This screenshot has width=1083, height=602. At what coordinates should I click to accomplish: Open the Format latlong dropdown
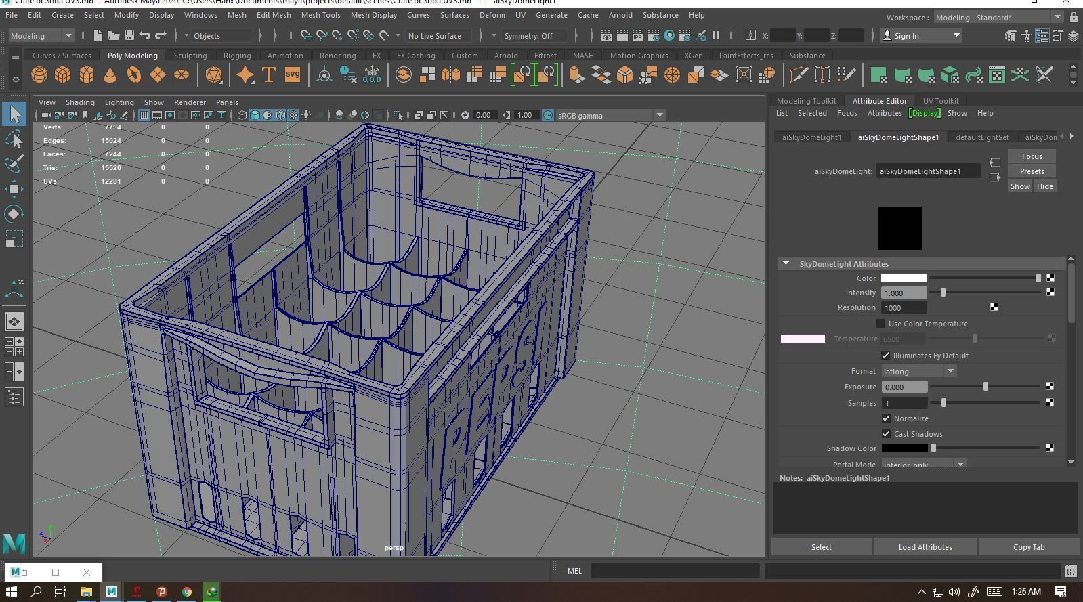pyautogui.click(x=918, y=371)
